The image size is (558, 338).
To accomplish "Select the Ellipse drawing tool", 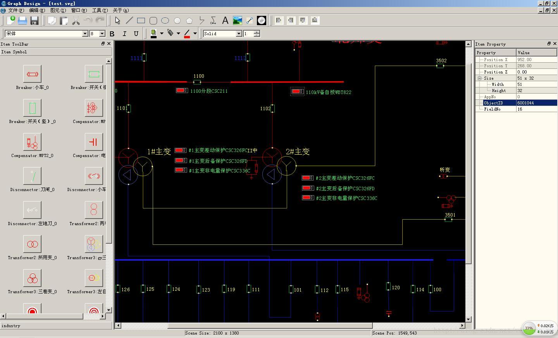I will (x=165, y=20).
